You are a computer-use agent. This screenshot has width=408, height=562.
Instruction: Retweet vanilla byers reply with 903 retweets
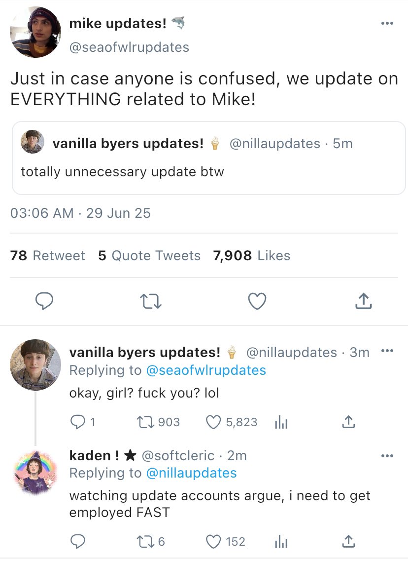pyautogui.click(x=144, y=422)
